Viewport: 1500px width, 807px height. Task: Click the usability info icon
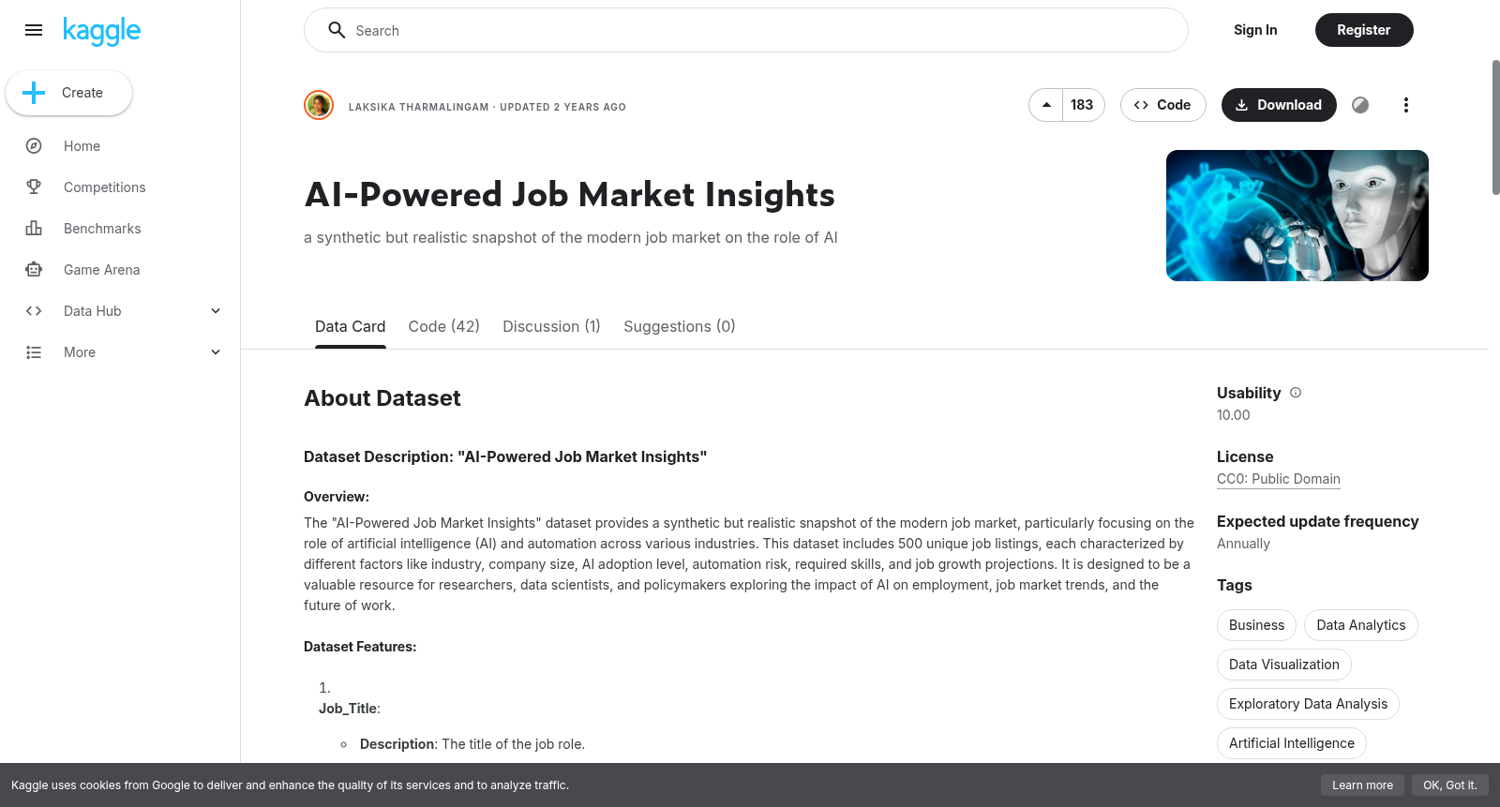tap(1296, 393)
